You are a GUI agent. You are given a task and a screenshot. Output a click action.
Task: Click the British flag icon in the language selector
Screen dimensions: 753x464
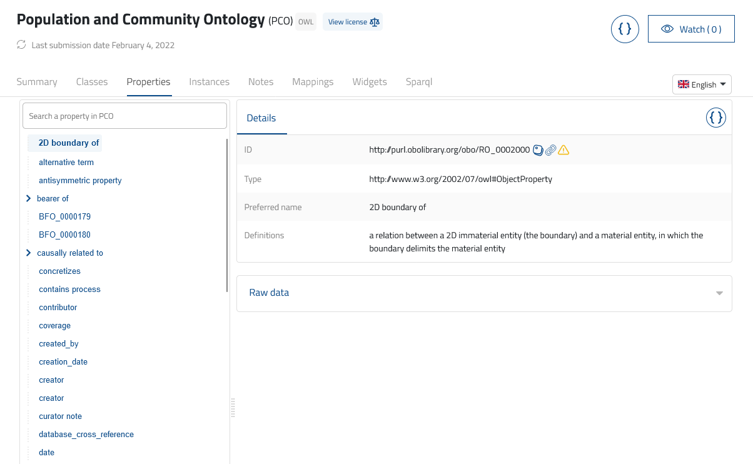[684, 84]
